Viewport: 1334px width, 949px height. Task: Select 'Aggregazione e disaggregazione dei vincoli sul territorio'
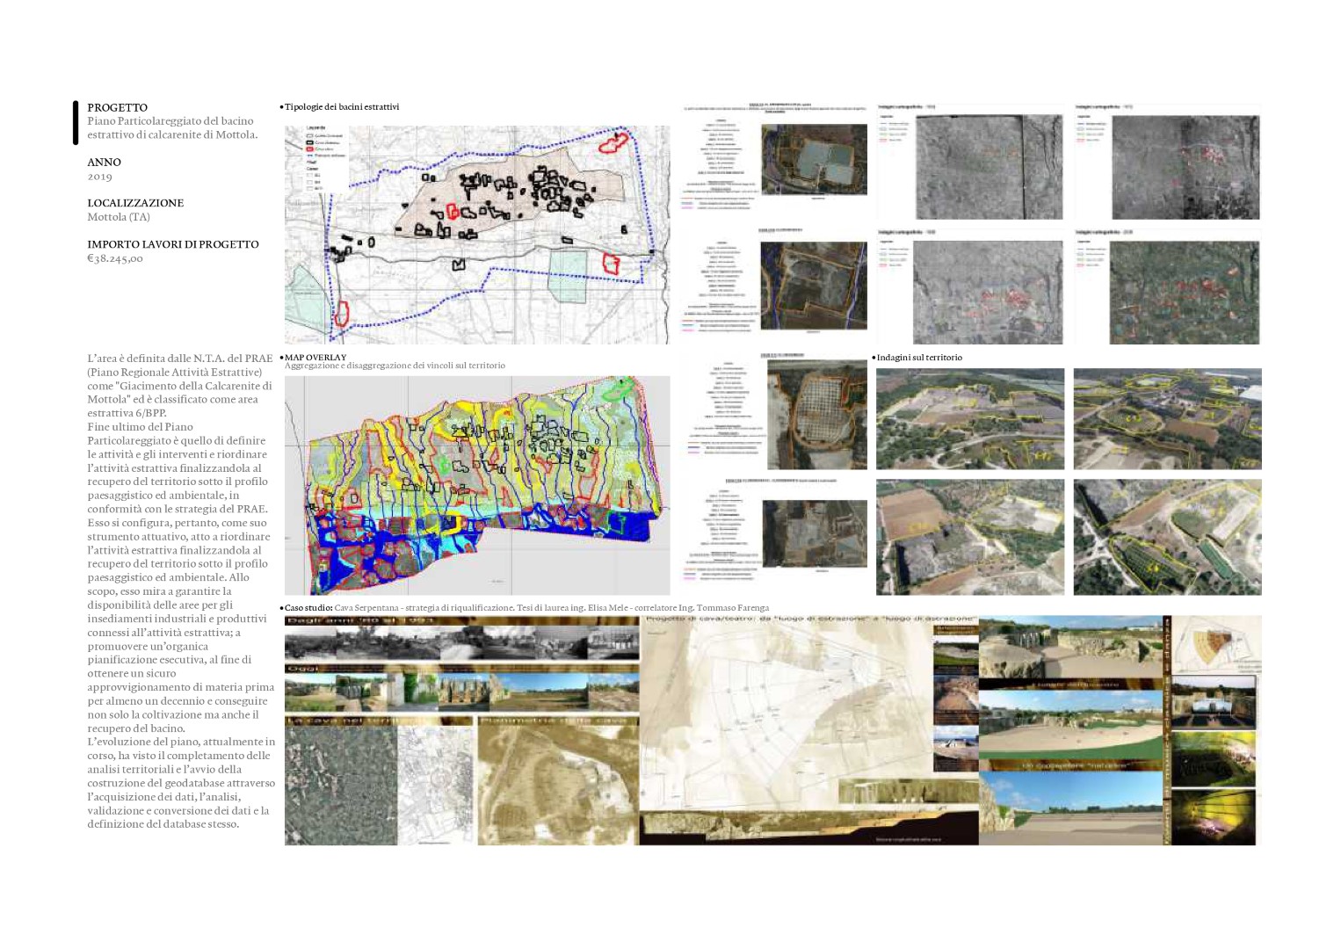click(x=395, y=366)
